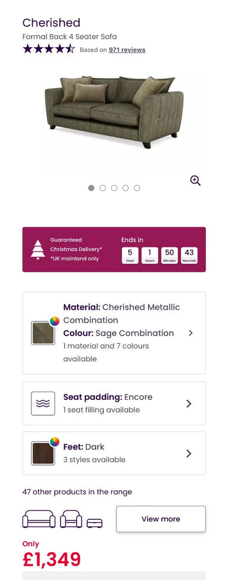
Task: Click the magnifier zoom icon below sofa image
Action: coord(195,181)
